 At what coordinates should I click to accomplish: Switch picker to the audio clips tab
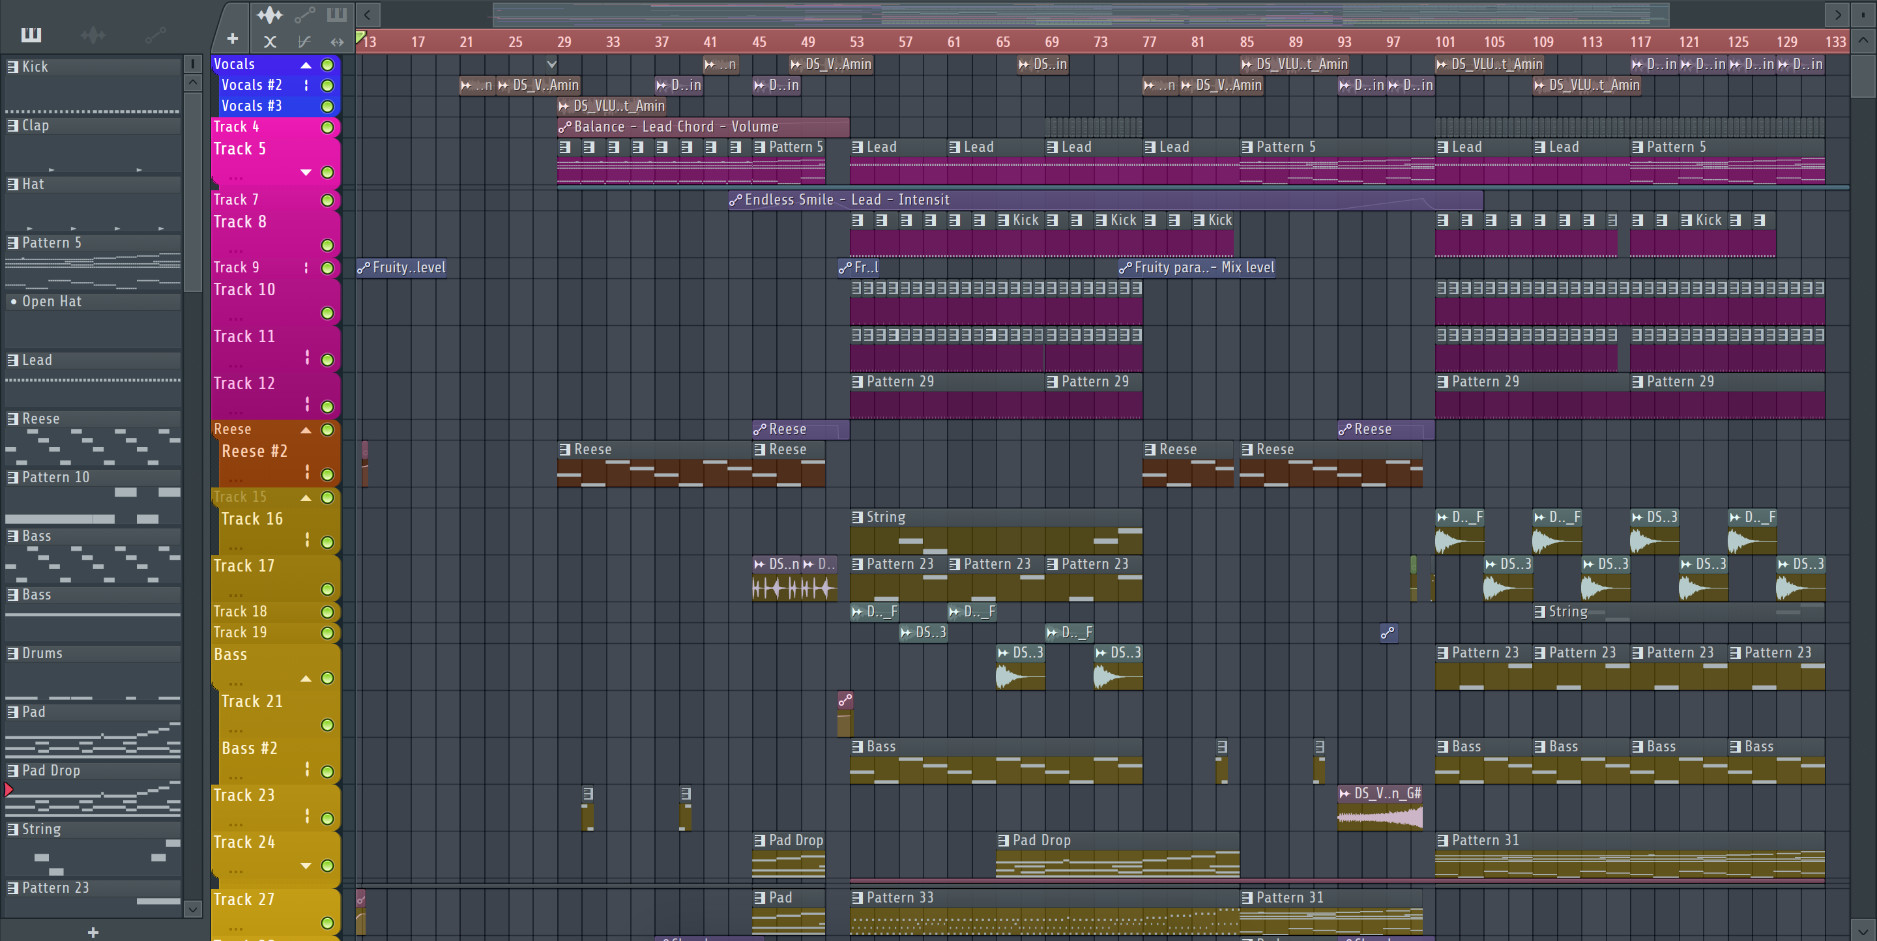(93, 35)
